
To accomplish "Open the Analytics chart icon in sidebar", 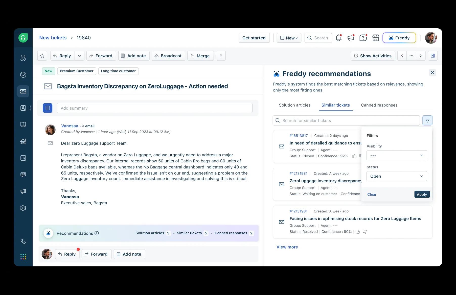I will click(x=23, y=158).
